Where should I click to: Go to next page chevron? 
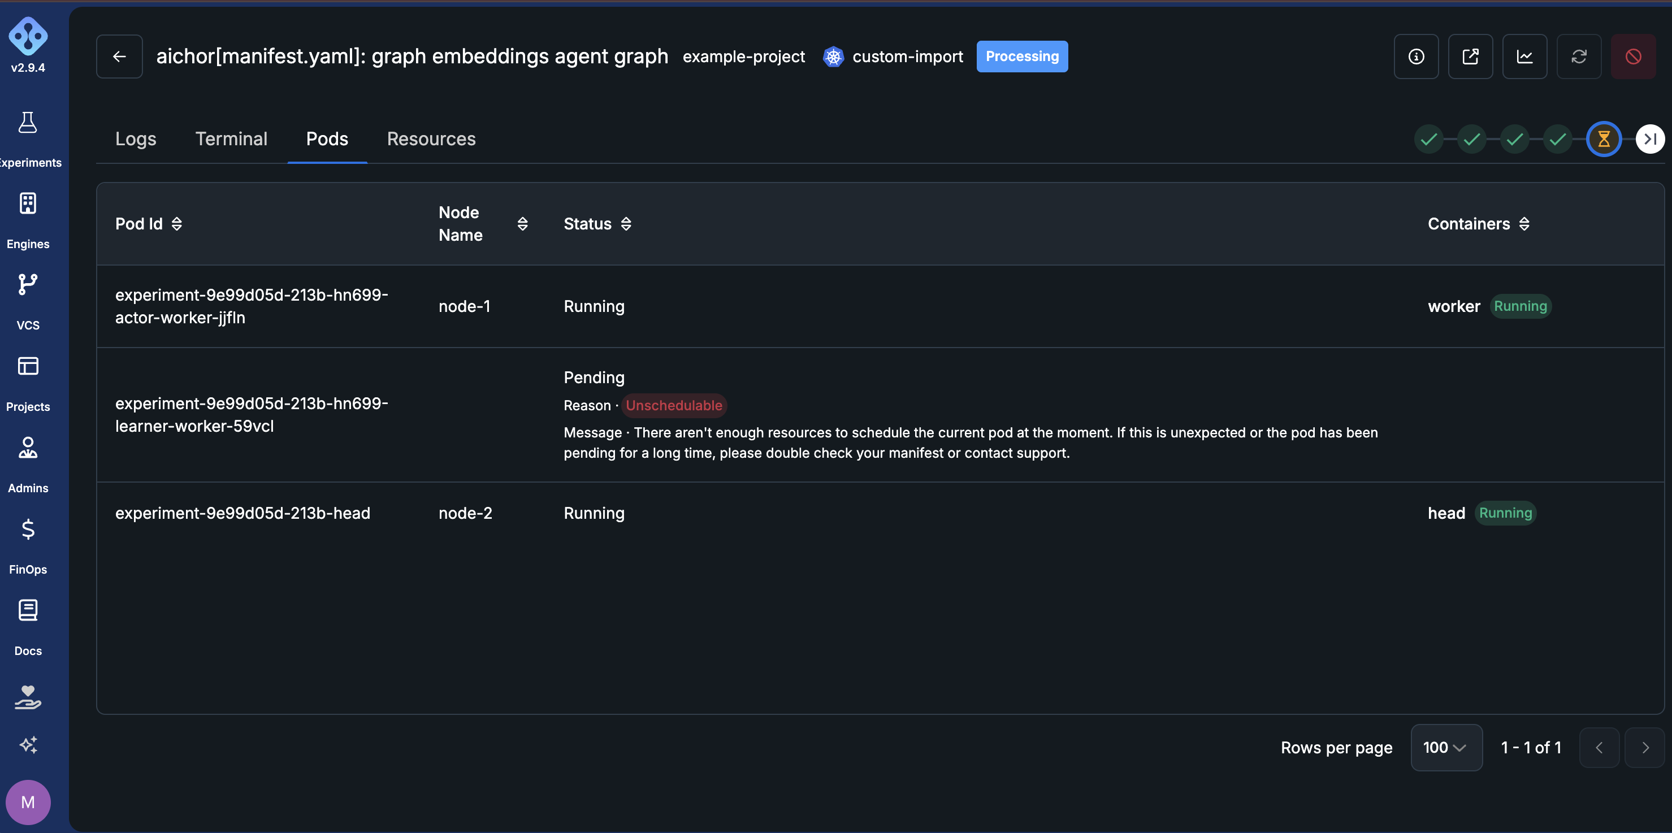click(x=1645, y=747)
